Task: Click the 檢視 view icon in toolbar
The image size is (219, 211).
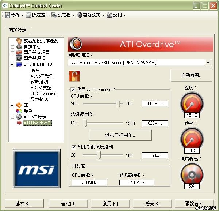Action: [7, 15]
